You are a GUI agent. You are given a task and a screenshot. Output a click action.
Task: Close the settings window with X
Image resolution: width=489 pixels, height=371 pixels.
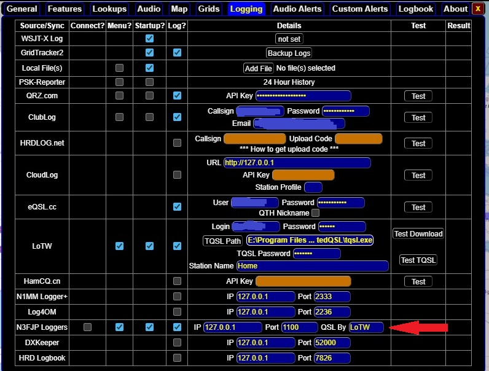[x=478, y=9]
